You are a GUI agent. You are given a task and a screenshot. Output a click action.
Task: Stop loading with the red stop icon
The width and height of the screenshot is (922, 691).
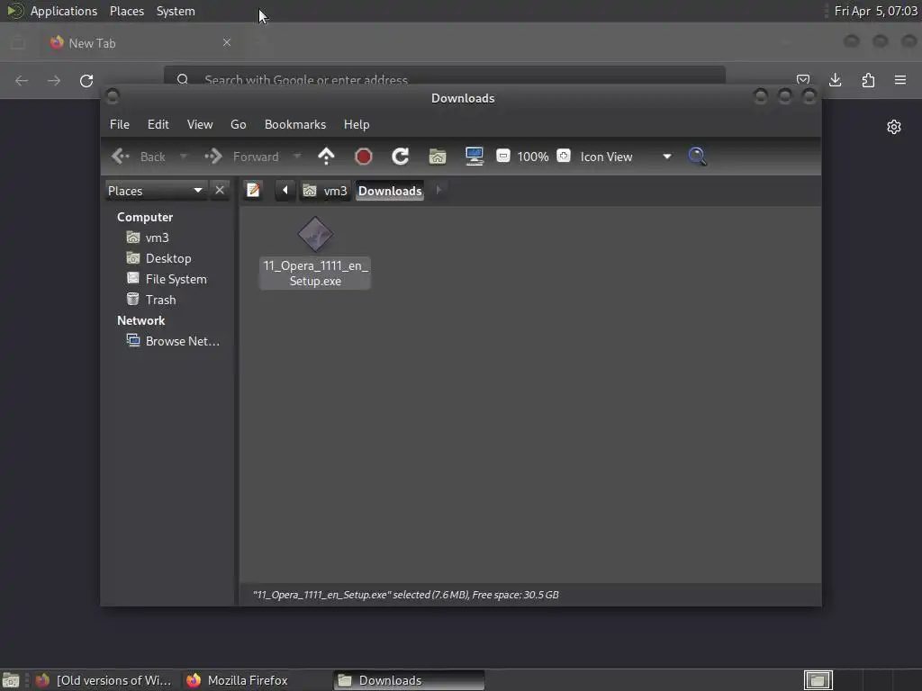[364, 157]
